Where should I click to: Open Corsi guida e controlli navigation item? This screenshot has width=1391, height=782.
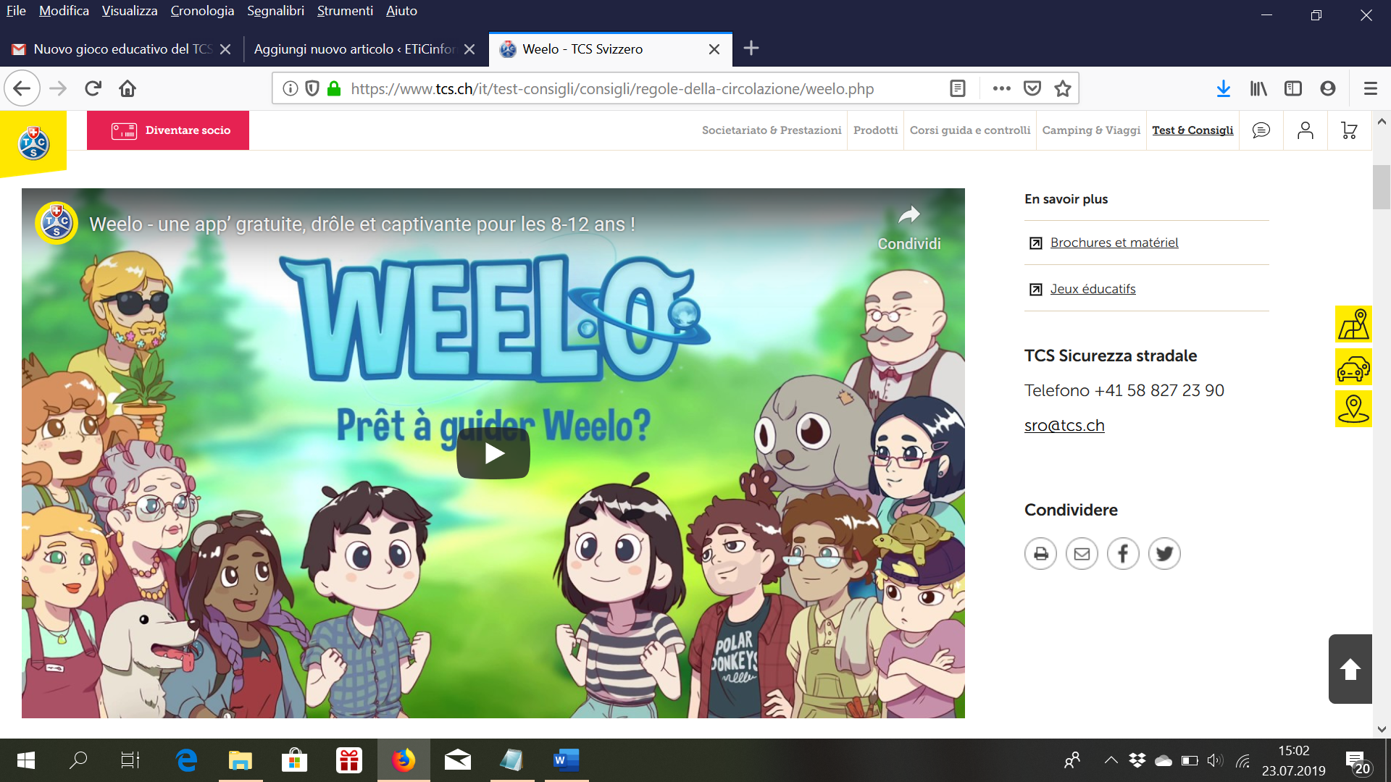coord(970,130)
